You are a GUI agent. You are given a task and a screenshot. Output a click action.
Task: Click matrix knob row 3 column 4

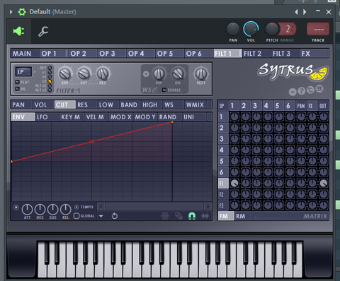pyautogui.click(x=268, y=139)
